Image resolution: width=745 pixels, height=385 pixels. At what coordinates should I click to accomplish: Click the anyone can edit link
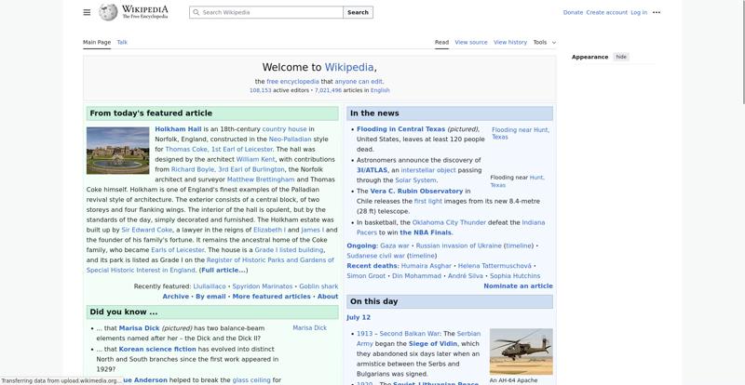(x=359, y=82)
